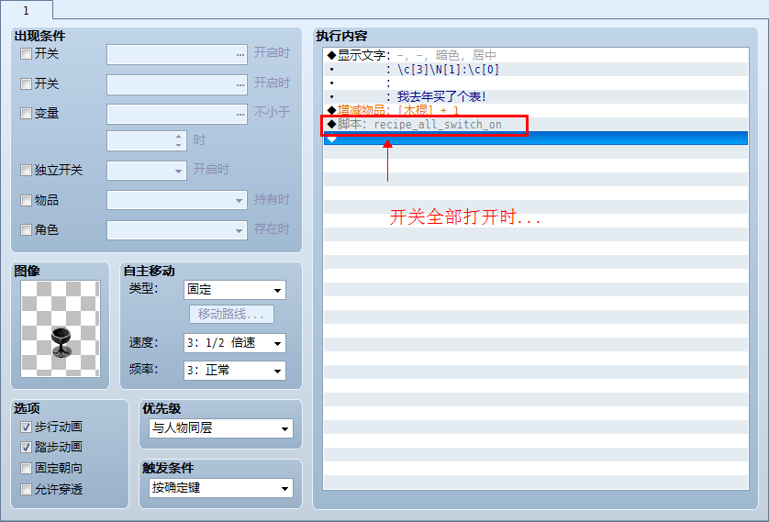Select the 我去年买了个表! text line
The width and height of the screenshot is (769, 522).
click(536, 96)
